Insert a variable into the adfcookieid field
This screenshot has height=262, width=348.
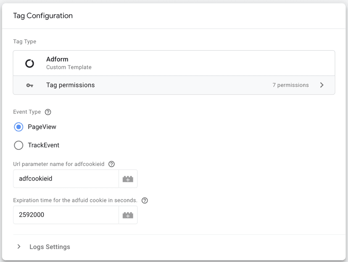click(128, 178)
